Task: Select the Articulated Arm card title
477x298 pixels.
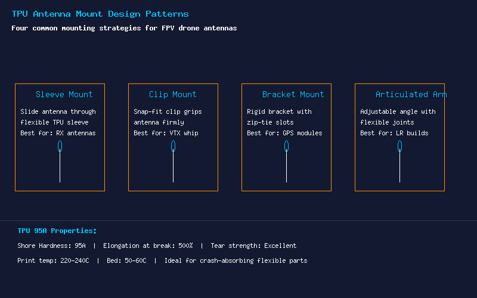Action: click(x=411, y=95)
